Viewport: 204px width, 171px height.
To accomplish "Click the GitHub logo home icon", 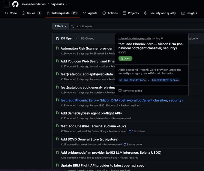I will tap(15, 4).
